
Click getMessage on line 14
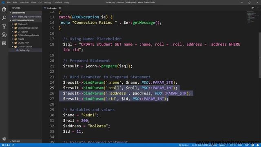[144, 22]
